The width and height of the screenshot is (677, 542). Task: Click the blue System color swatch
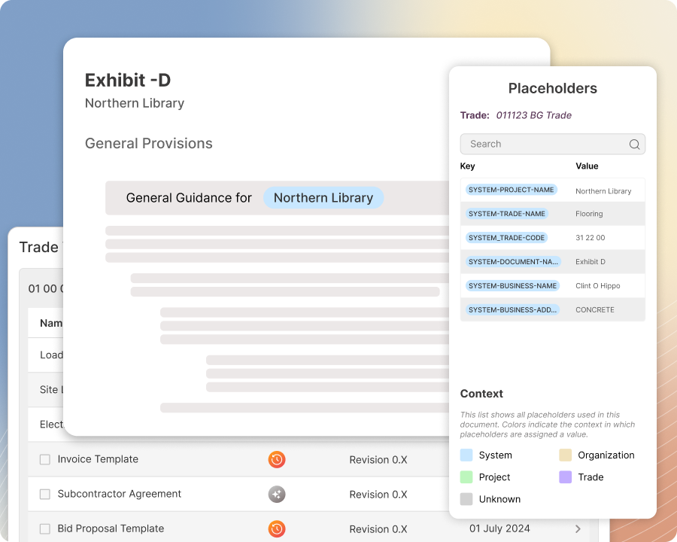[x=466, y=455]
